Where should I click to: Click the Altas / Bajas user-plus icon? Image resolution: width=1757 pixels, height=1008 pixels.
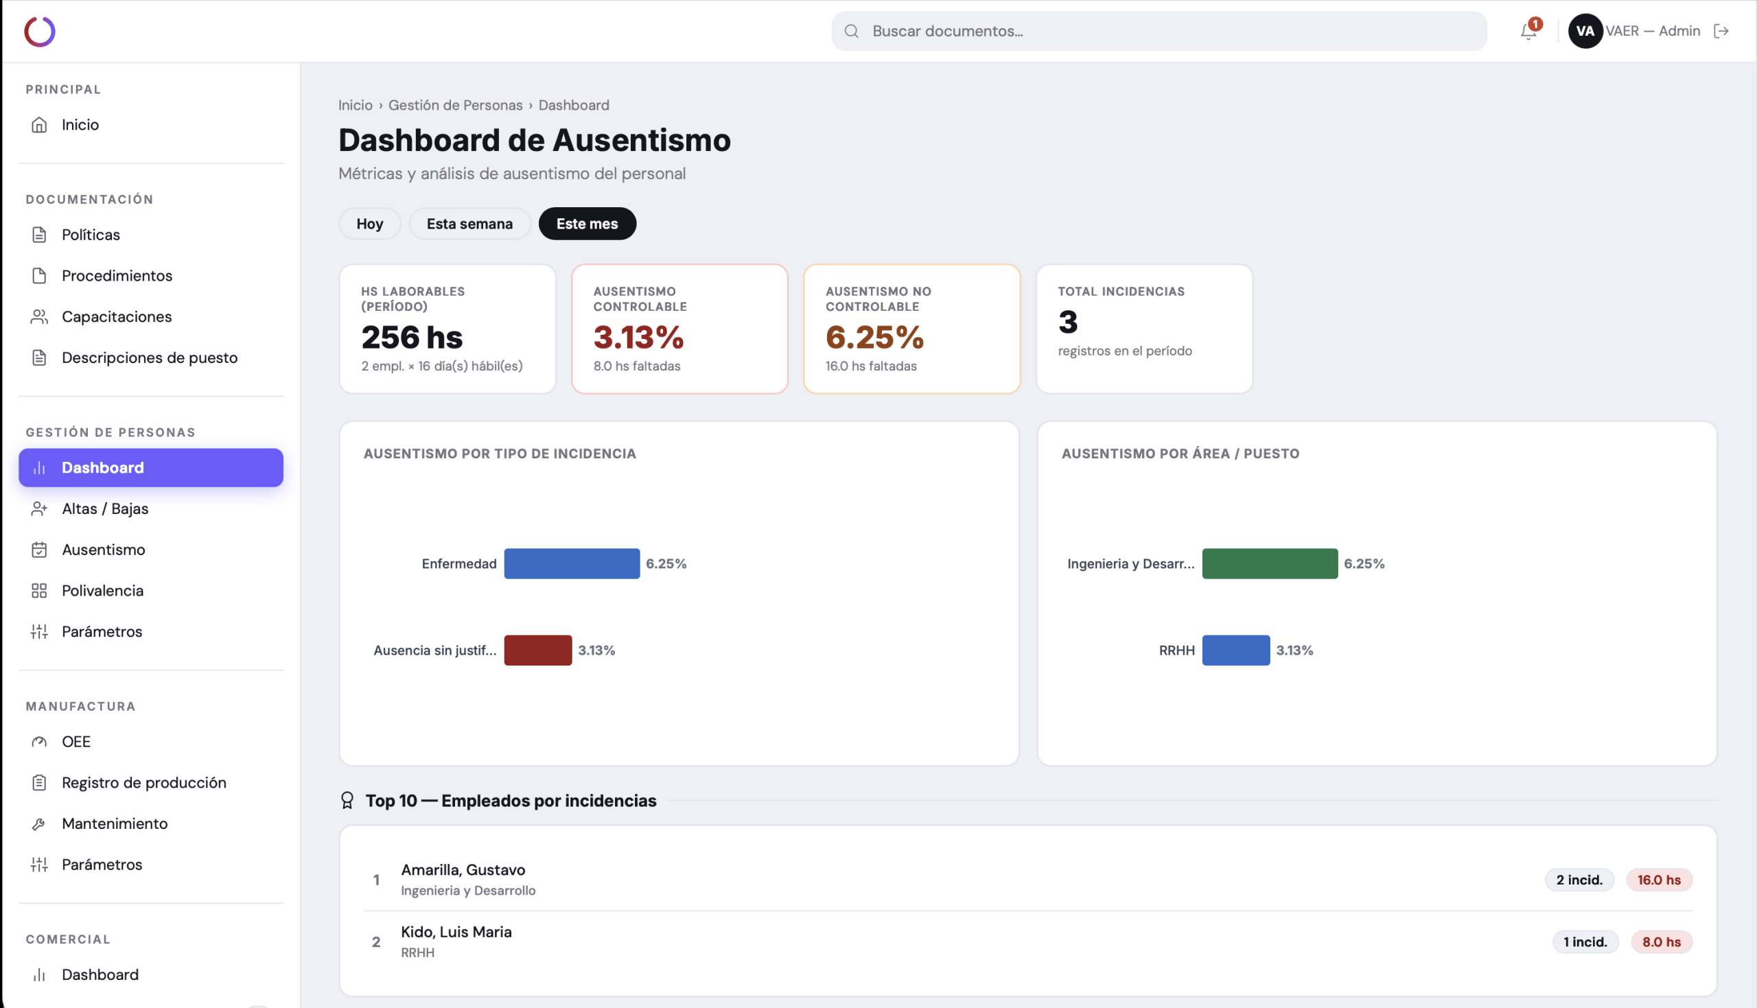tap(39, 509)
